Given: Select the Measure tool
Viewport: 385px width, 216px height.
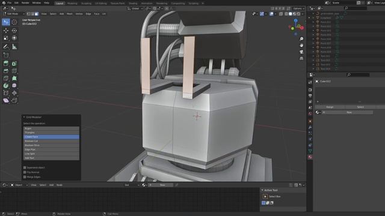Looking at the screenshot, I should (x=14, y=47).
